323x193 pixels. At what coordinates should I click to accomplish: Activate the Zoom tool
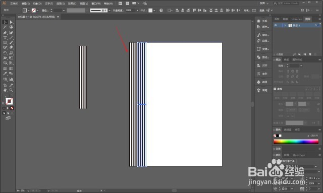point(11,90)
